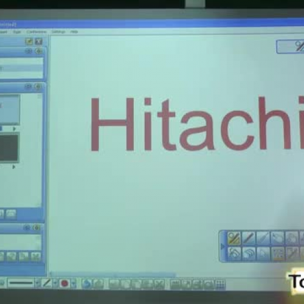The image size is (304, 304).
Task: Click the Hitachi text on the canvas
Action: click(x=198, y=123)
